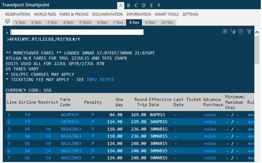Select the 4 Res tab
The height and width of the screenshot is (163, 262).
pos(68,23)
